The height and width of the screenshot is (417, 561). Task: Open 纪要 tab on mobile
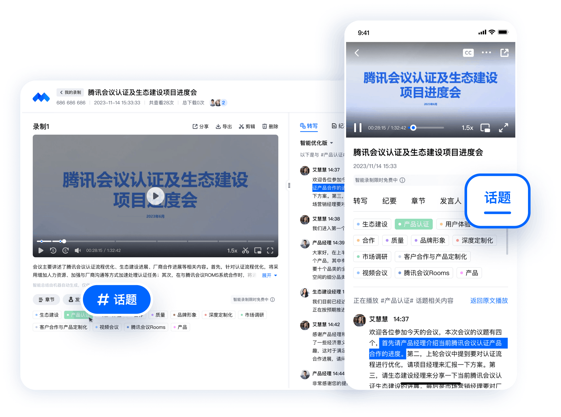click(390, 201)
